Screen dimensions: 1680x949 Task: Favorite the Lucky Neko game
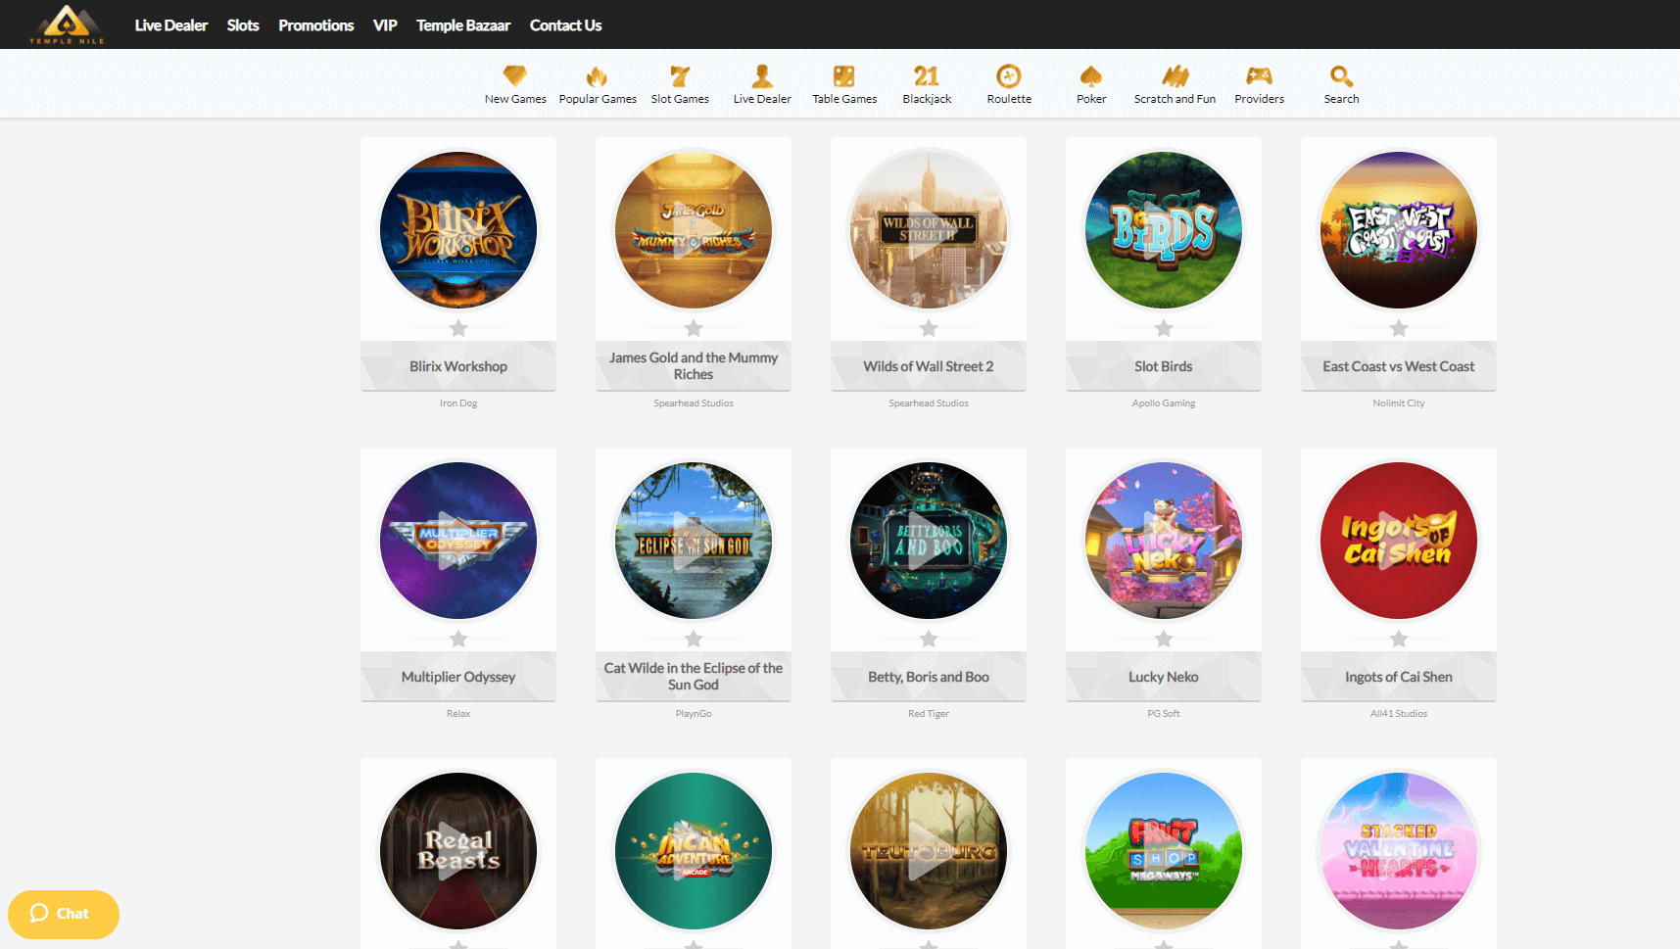[x=1163, y=639]
